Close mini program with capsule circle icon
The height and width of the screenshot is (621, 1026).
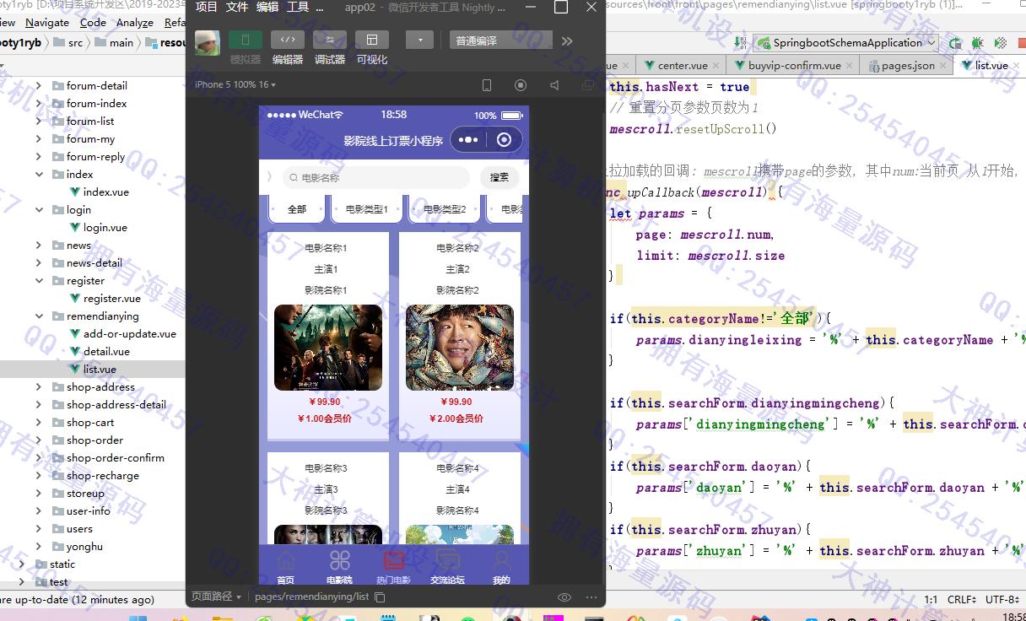(505, 139)
